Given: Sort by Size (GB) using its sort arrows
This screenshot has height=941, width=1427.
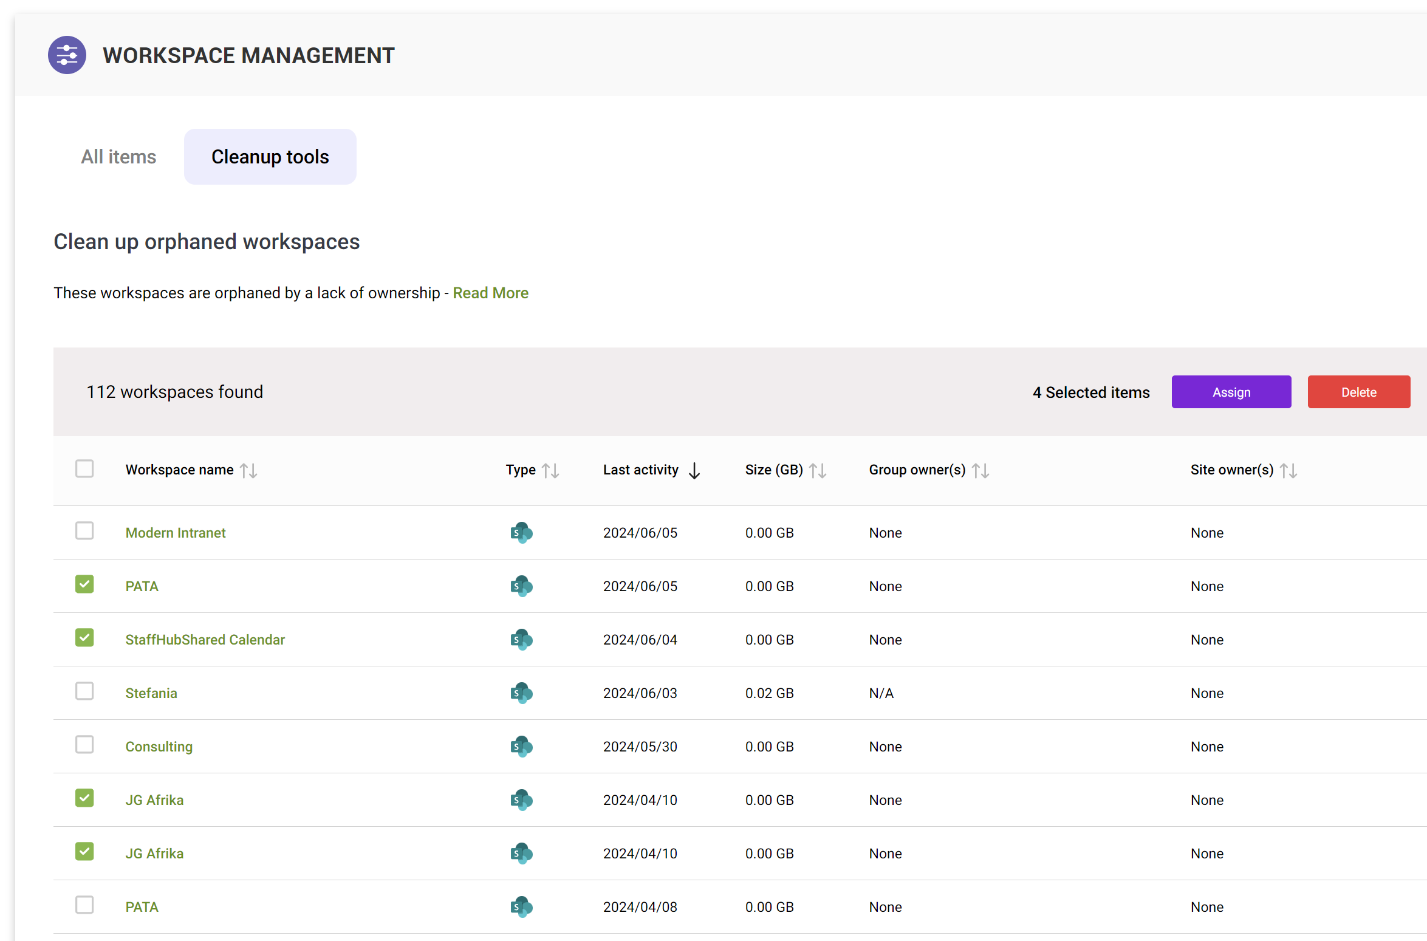Looking at the screenshot, I should (818, 471).
